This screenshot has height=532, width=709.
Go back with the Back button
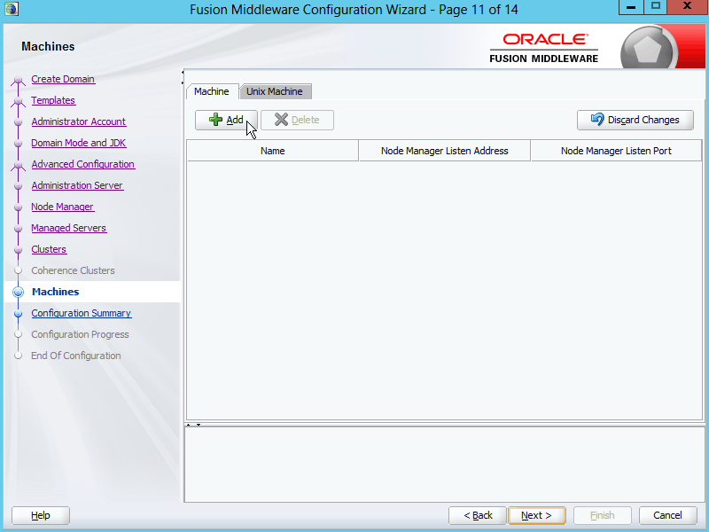coord(477,515)
